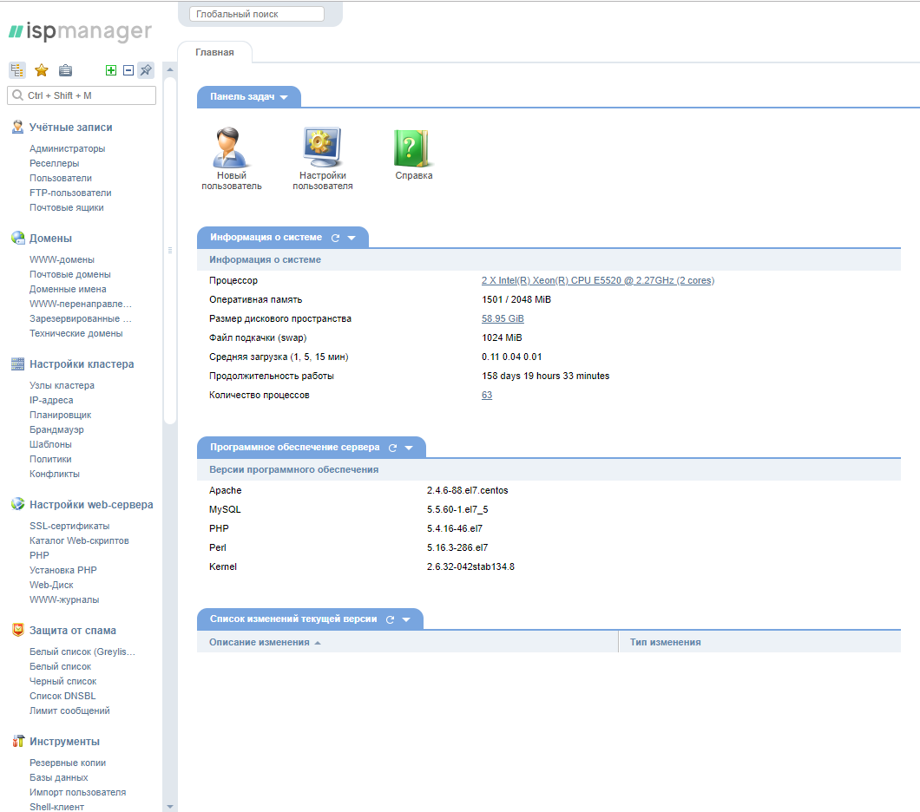
Task: Open Брандмауэр menu item
Action: (x=56, y=429)
